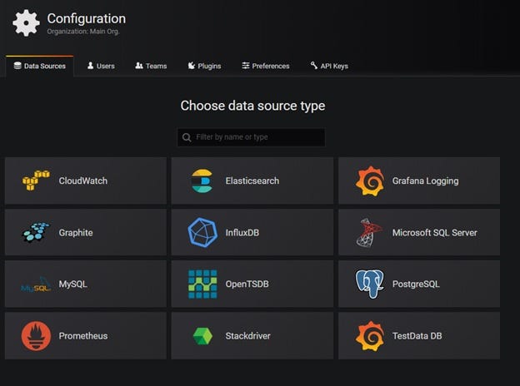Pick the Stackdriver green hexagon icon

(x=202, y=336)
